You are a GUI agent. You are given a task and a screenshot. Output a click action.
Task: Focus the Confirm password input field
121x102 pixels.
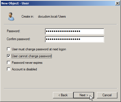[x=75, y=39]
